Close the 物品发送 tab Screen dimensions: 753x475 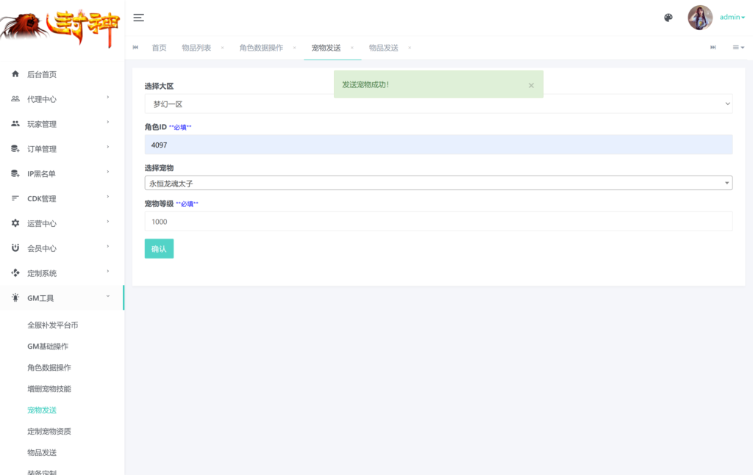410,48
